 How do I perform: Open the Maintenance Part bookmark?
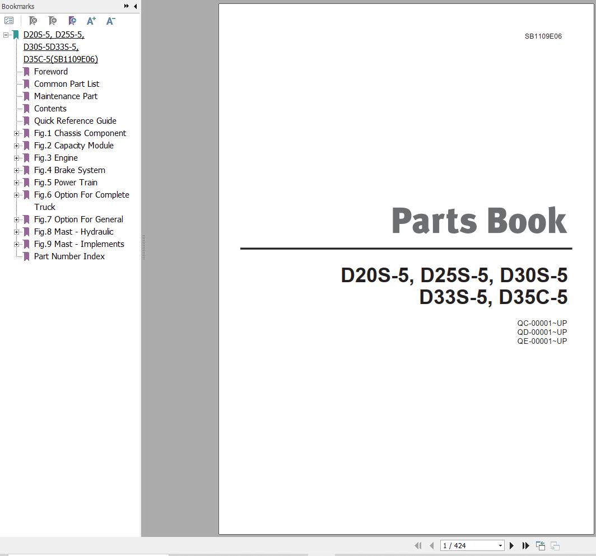tap(66, 96)
